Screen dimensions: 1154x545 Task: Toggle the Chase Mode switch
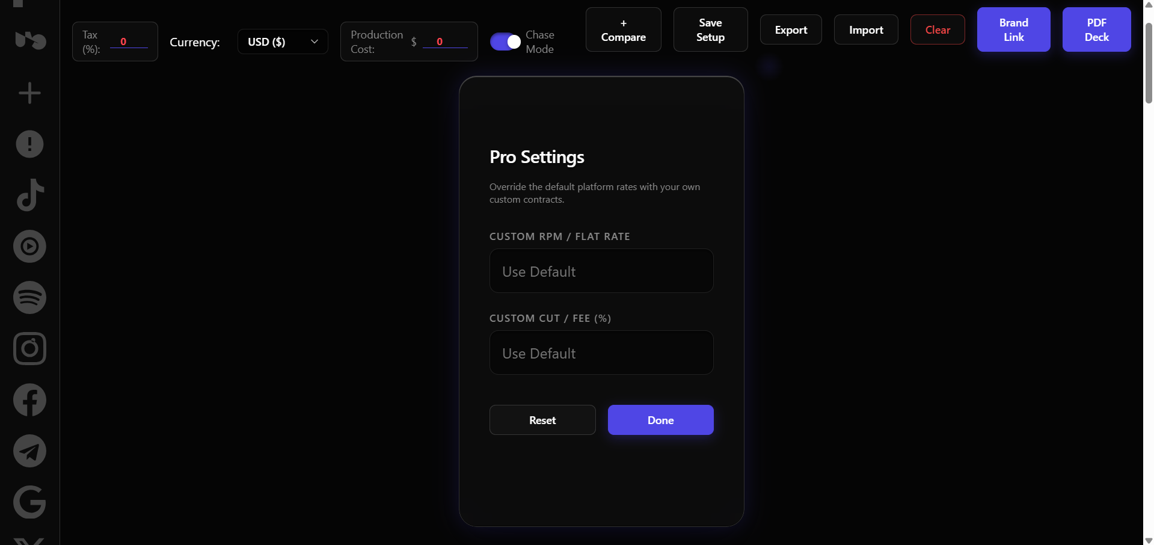click(x=505, y=42)
